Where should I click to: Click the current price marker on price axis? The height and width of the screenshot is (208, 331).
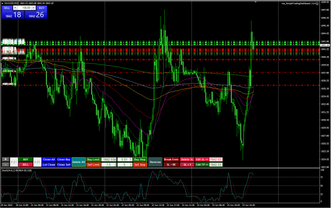coord(325,46)
